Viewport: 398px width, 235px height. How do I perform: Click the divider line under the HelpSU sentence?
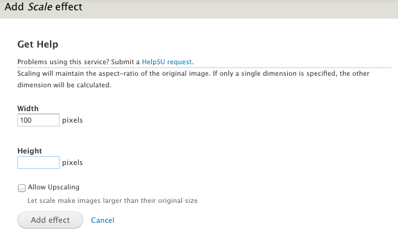(204, 68)
